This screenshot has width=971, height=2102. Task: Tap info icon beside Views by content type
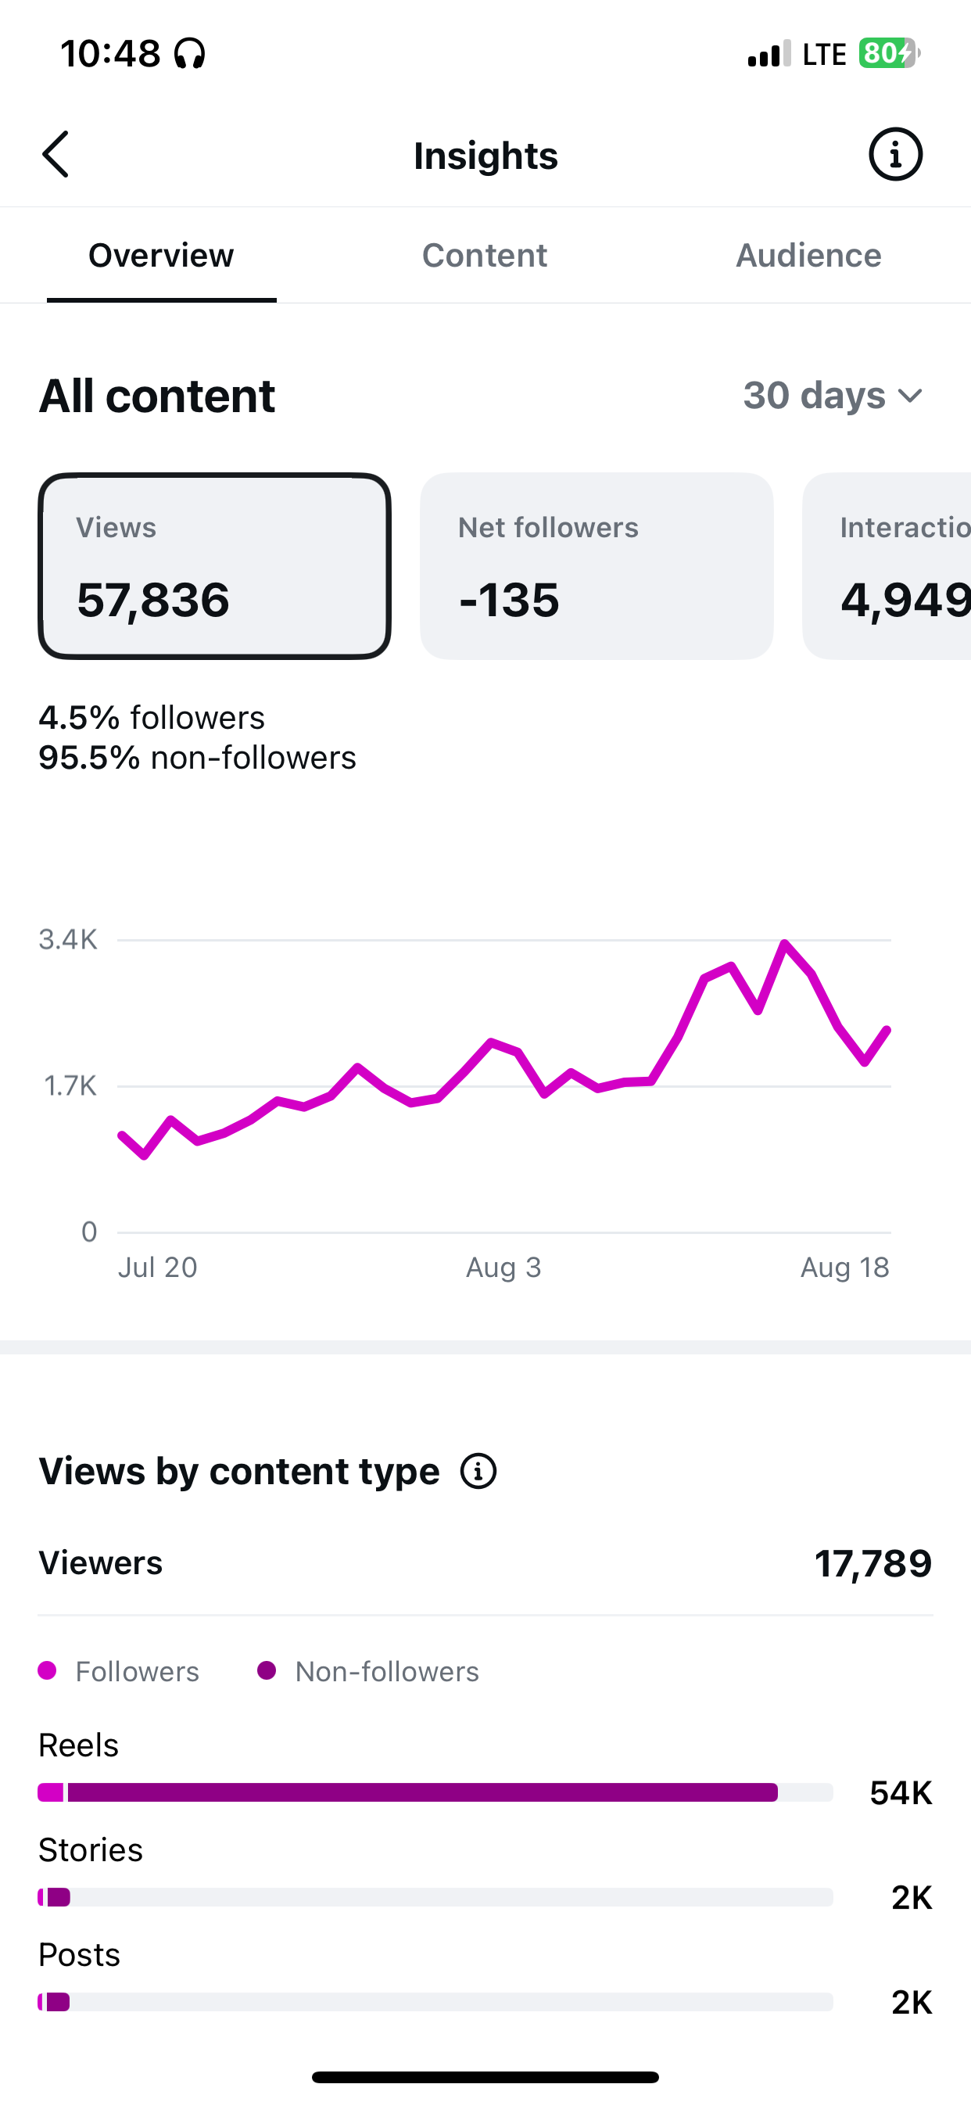(x=478, y=1471)
